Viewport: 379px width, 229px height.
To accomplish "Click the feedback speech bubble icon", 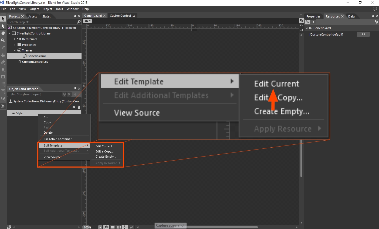I will [375, 9].
